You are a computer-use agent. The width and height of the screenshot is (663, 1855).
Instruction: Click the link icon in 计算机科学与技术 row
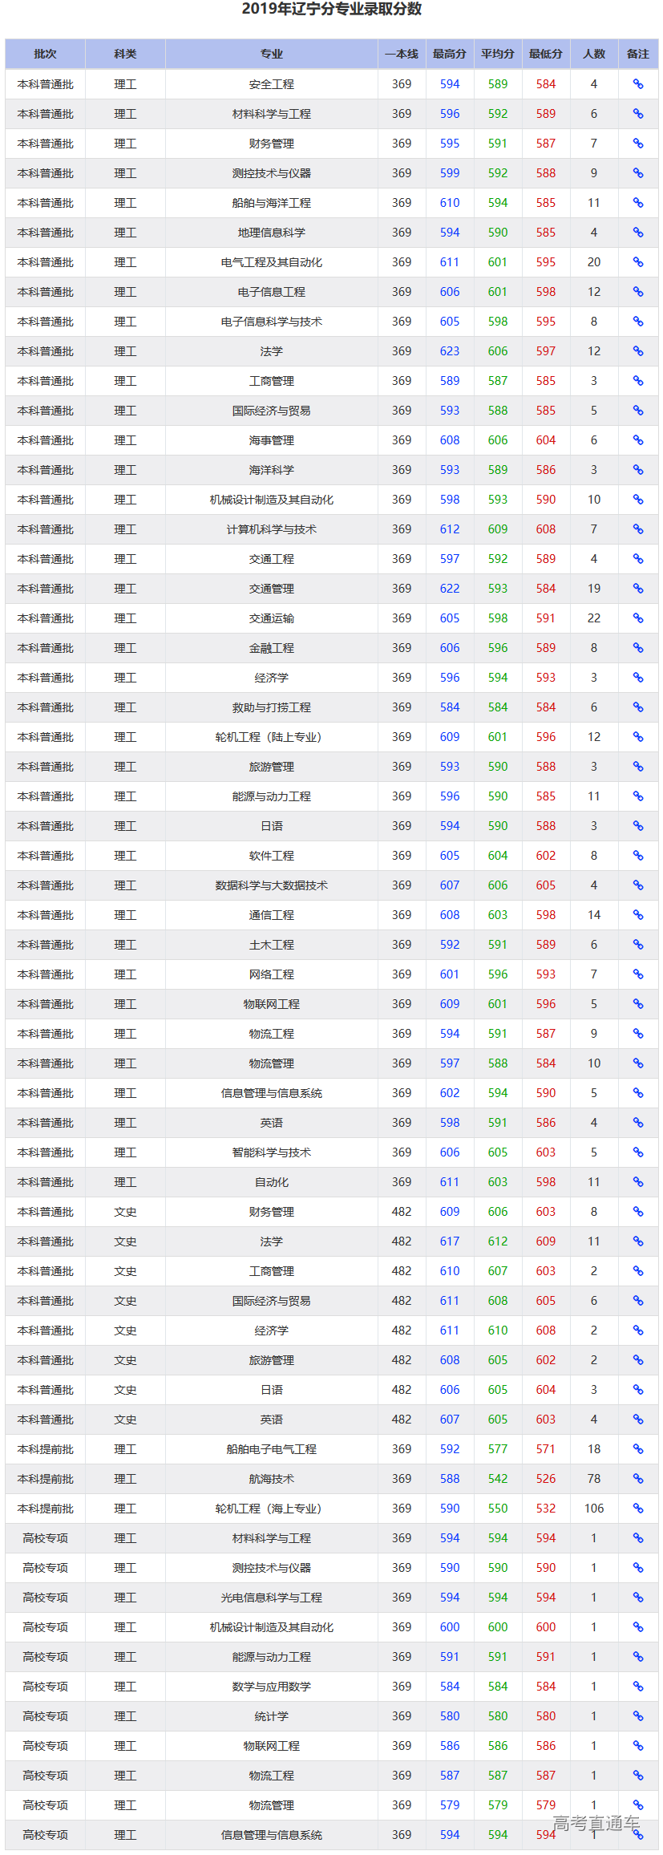pyautogui.click(x=637, y=529)
